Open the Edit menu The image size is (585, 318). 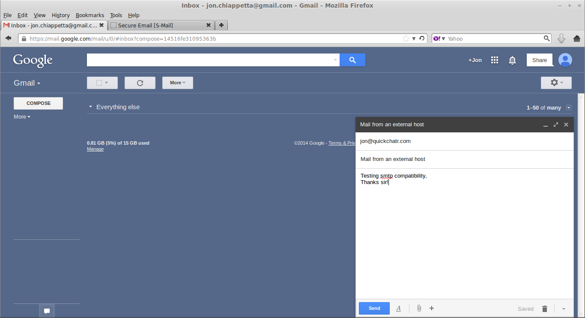[x=22, y=15]
